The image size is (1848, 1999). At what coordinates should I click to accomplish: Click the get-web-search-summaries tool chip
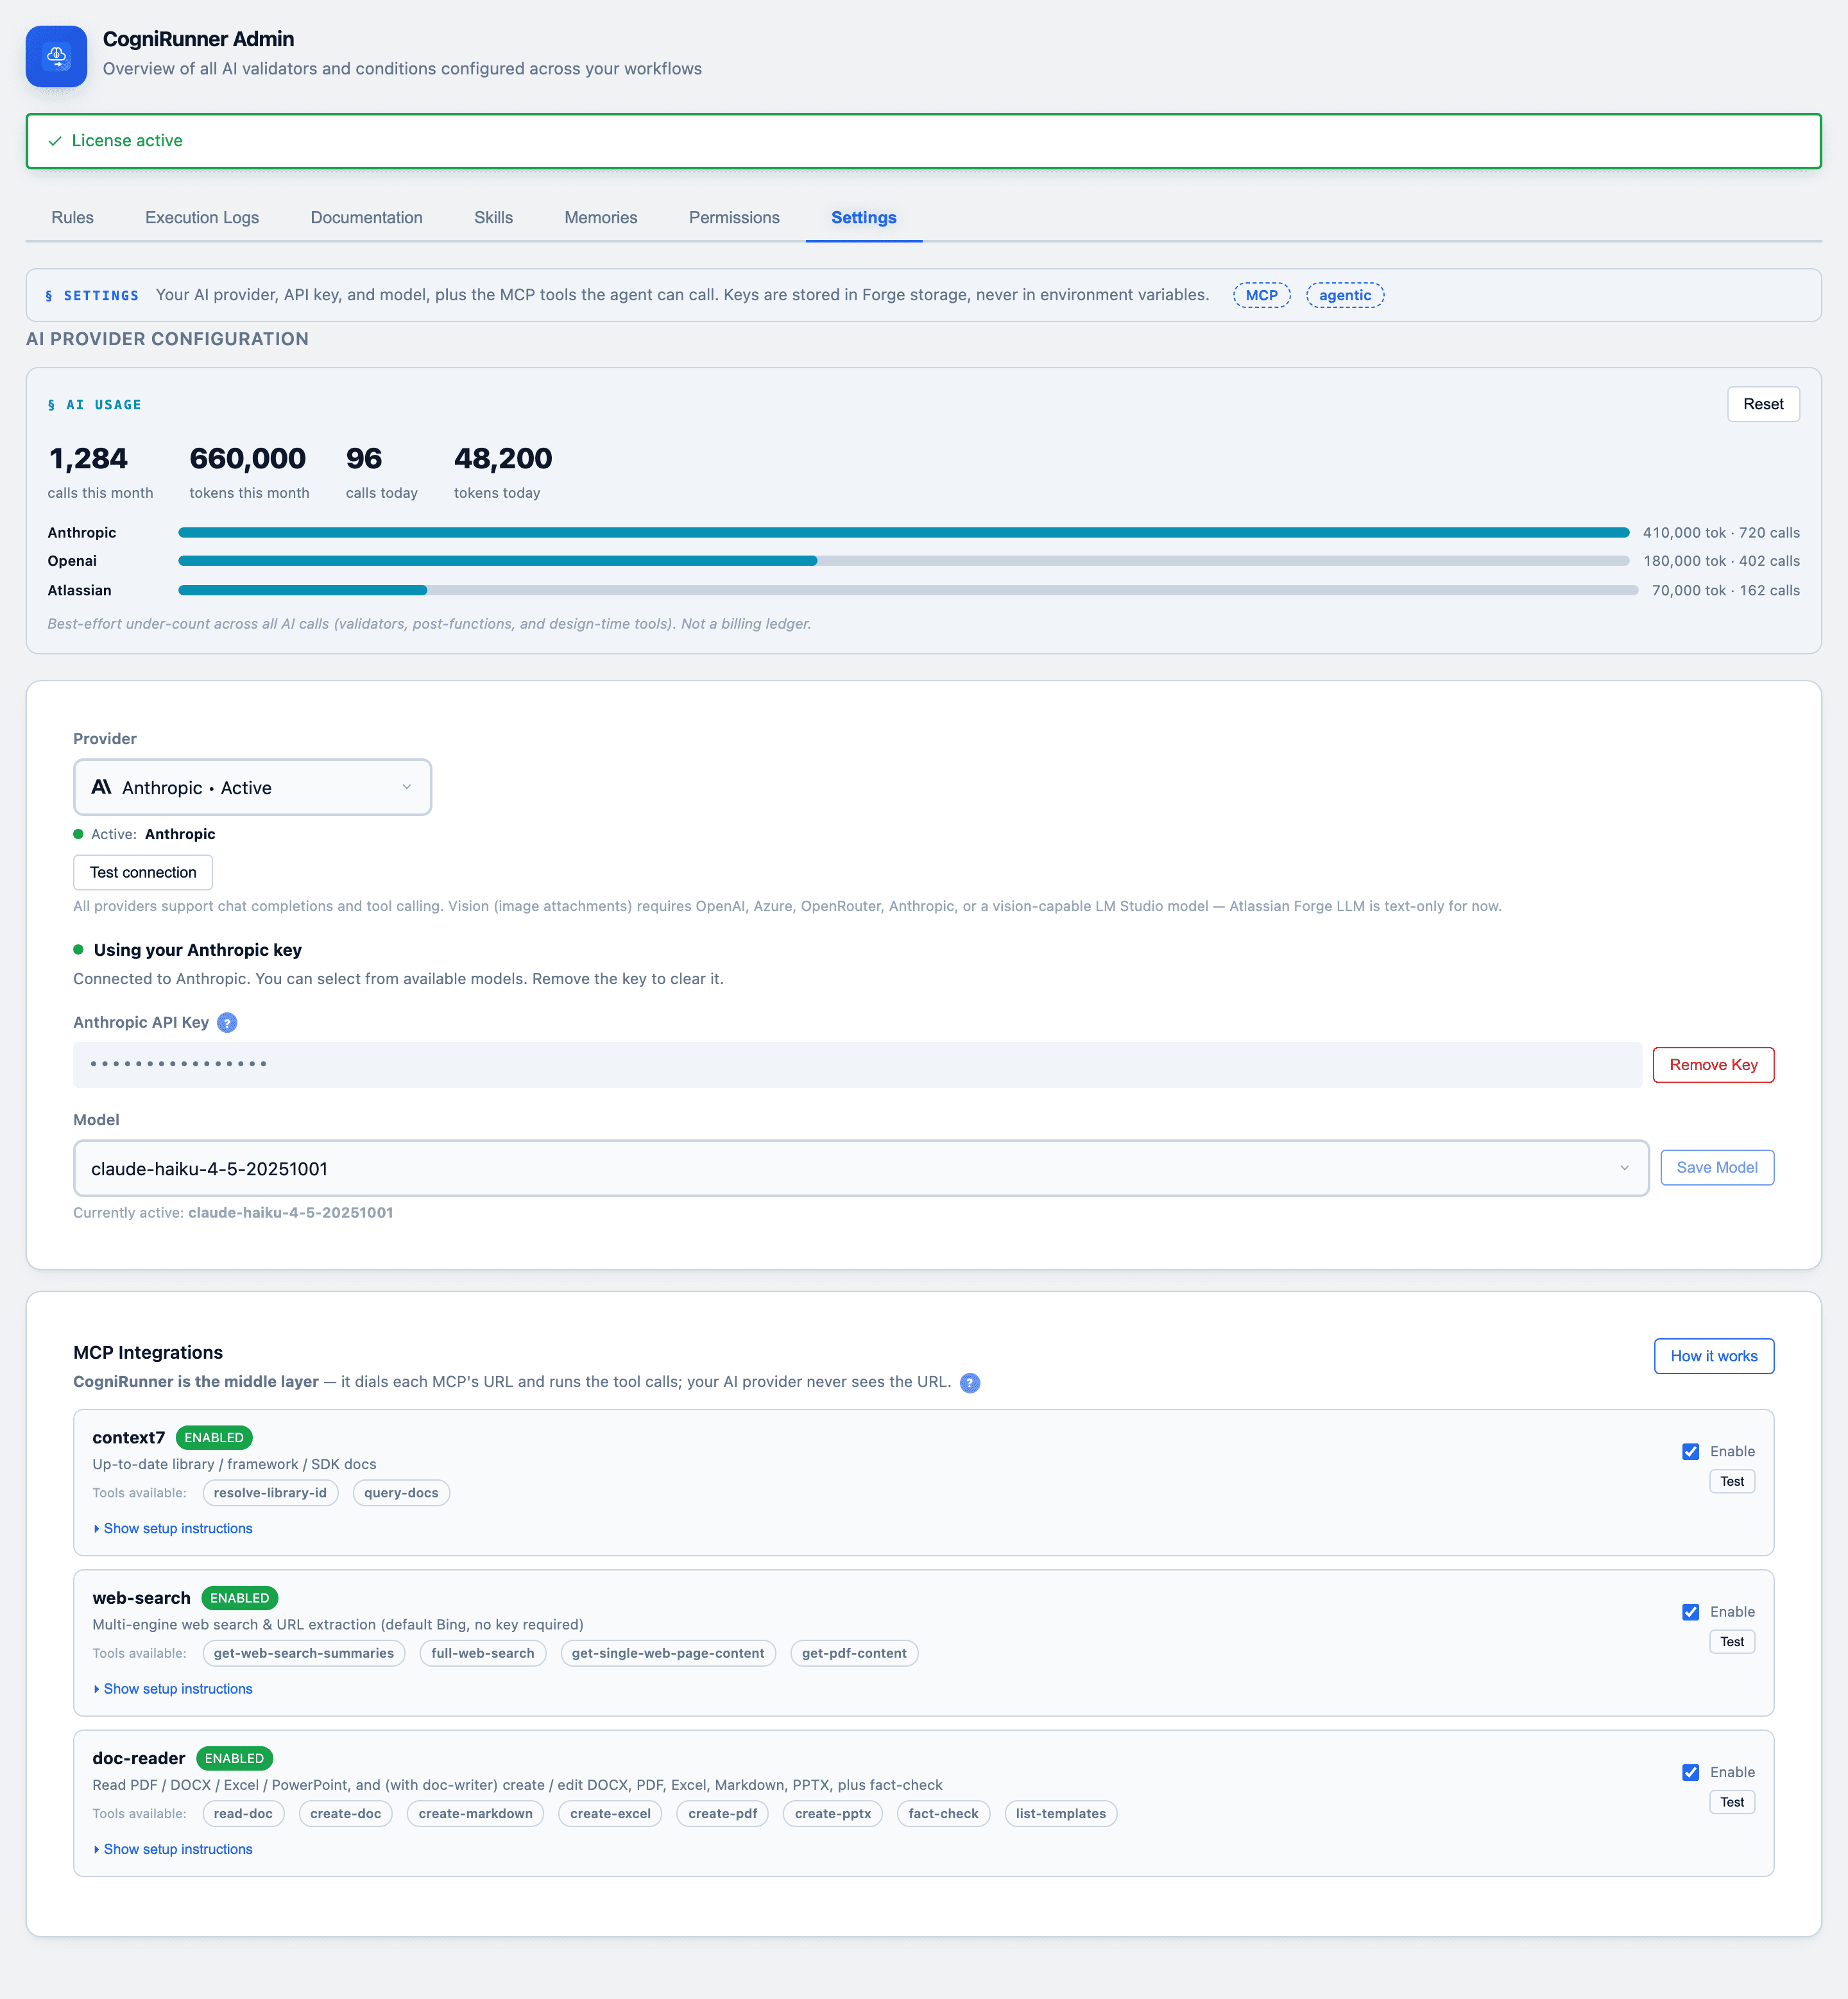tap(304, 1653)
